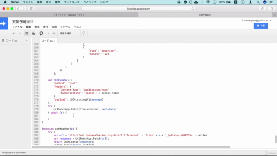Screen dimensions: 277x156
Task: Close the コード.gs editor tab
Action: 55,41
